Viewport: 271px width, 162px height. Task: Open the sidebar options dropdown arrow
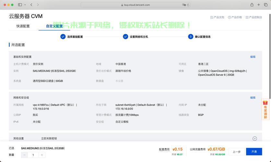point(25,5)
